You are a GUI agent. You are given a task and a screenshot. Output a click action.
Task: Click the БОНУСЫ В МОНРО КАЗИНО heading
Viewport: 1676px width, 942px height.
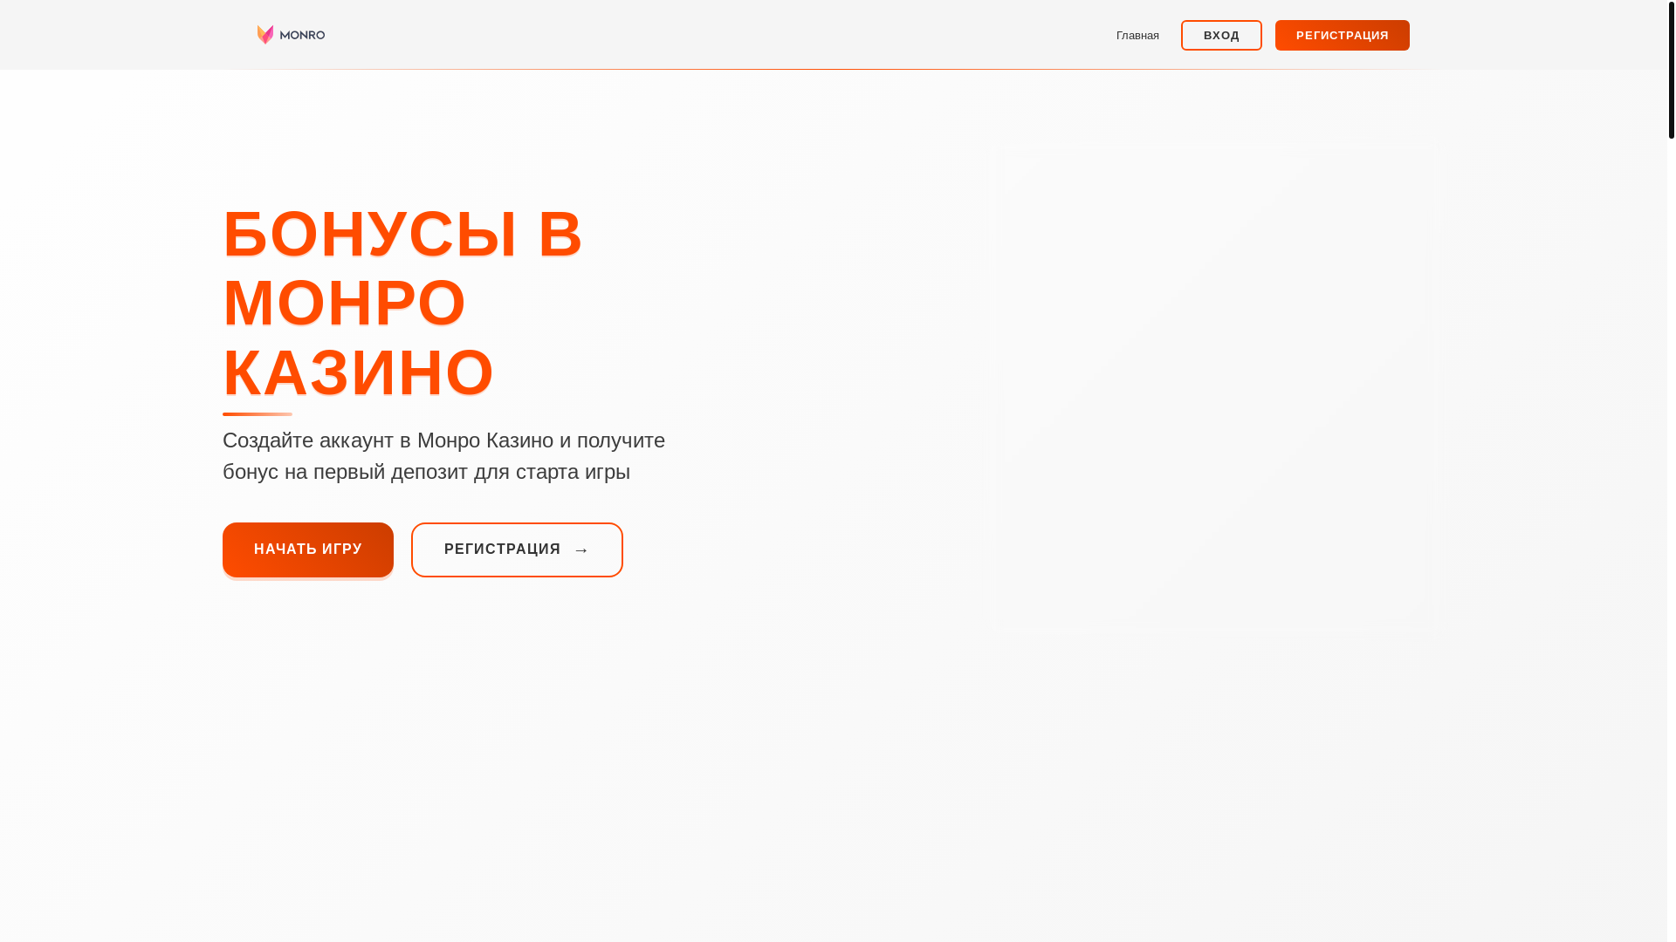click(x=402, y=304)
